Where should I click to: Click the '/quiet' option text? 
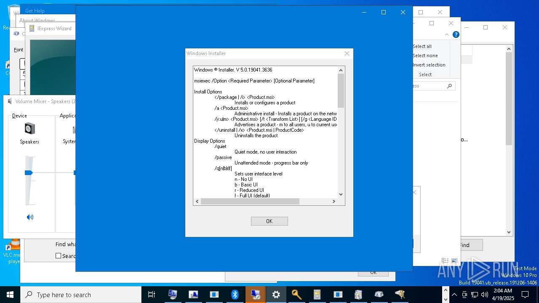(x=221, y=146)
